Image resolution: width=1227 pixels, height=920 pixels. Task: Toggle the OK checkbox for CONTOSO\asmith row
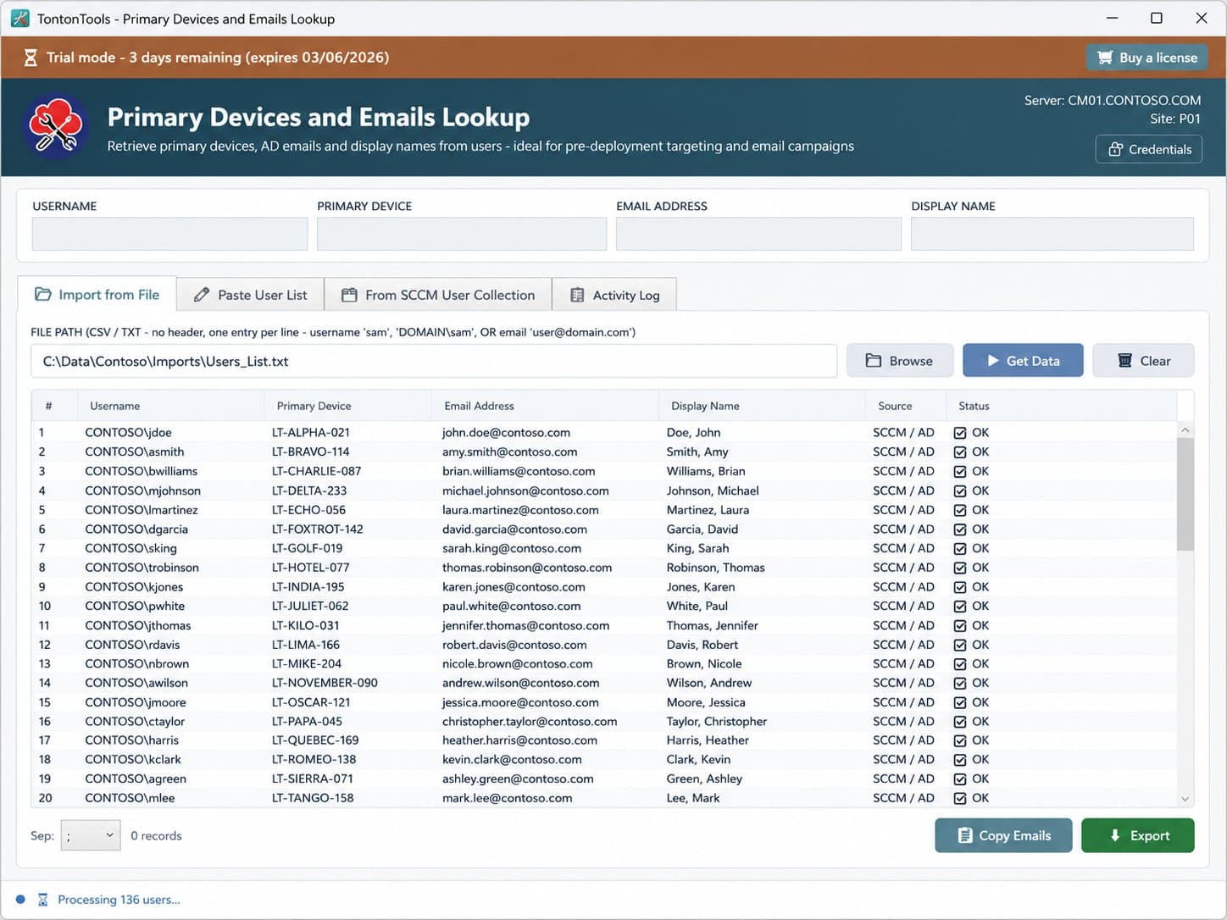960,452
